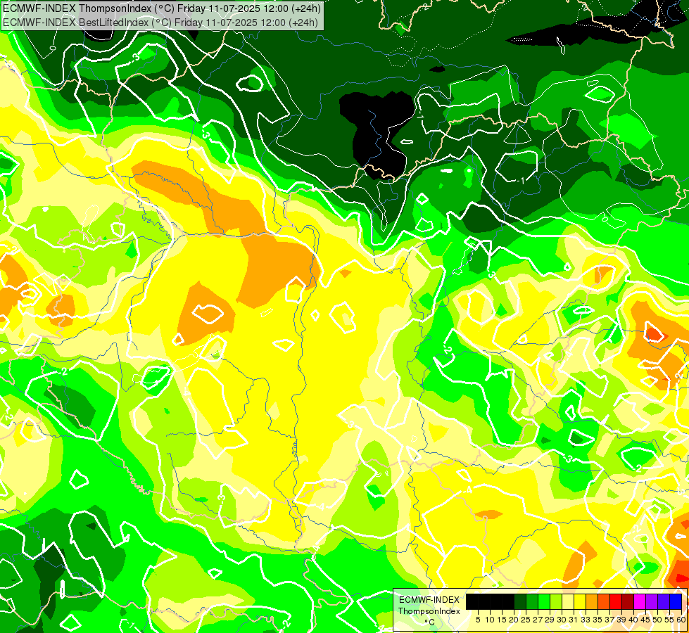Click the black swatch between 5 and 10
Screen dimensions: 689x633
coord(483,602)
